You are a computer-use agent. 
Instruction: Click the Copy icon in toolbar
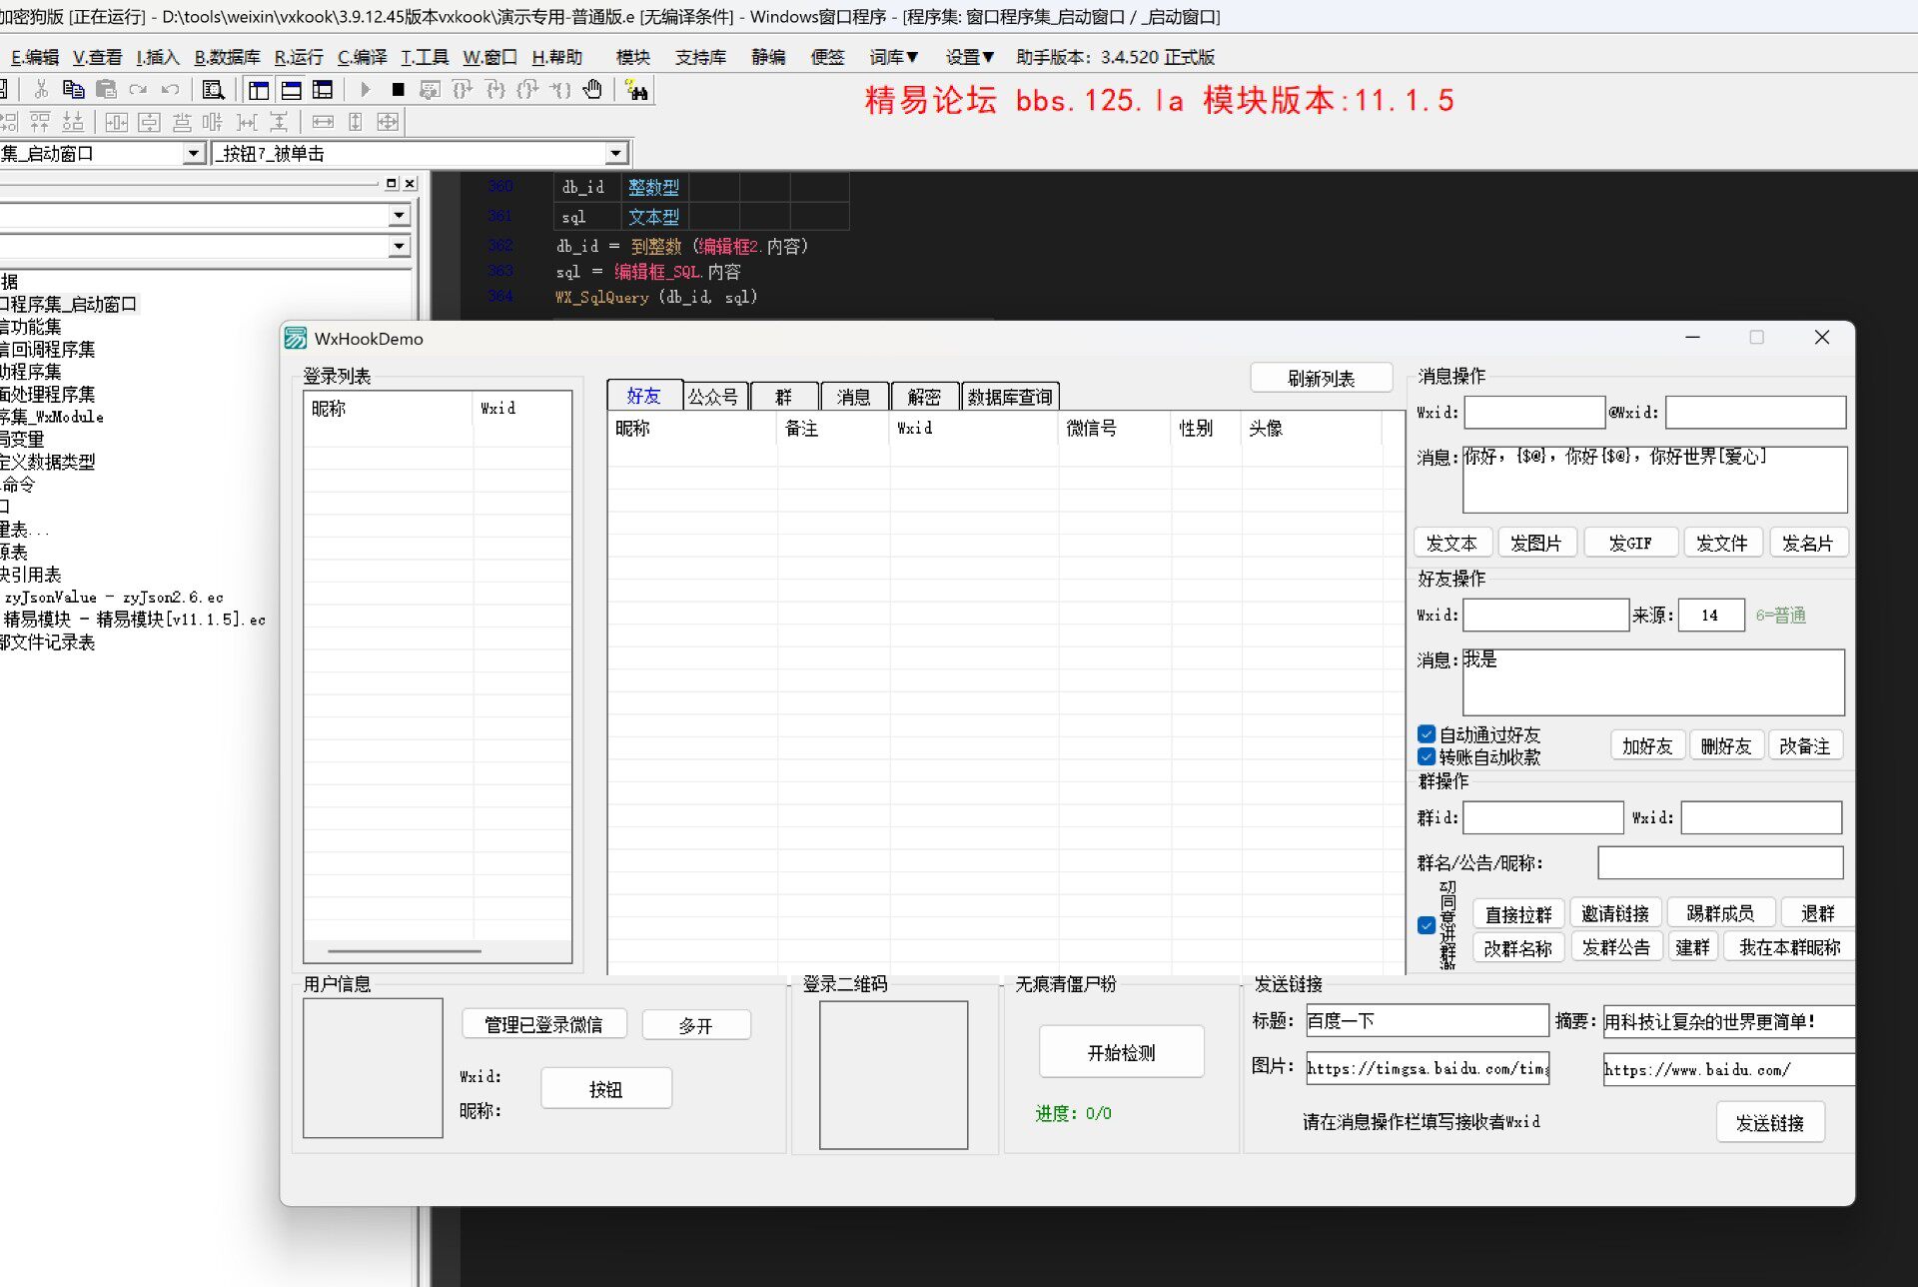coord(73,90)
